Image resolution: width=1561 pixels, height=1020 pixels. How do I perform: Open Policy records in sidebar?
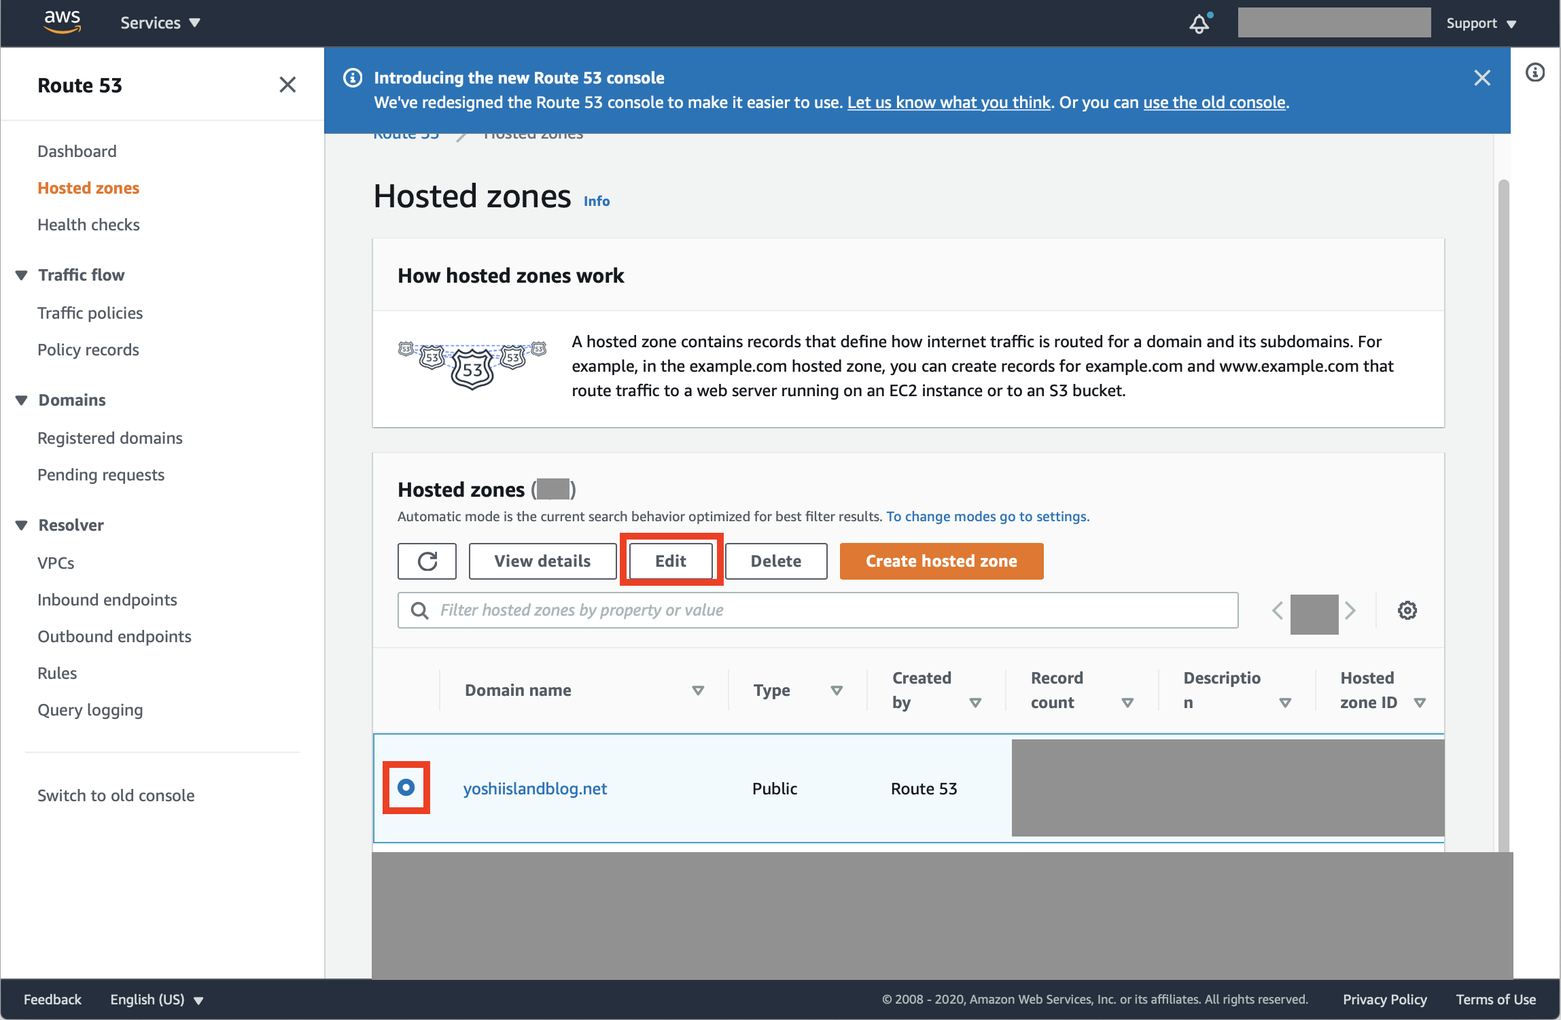pyautogui.click(x=88, y=350)
